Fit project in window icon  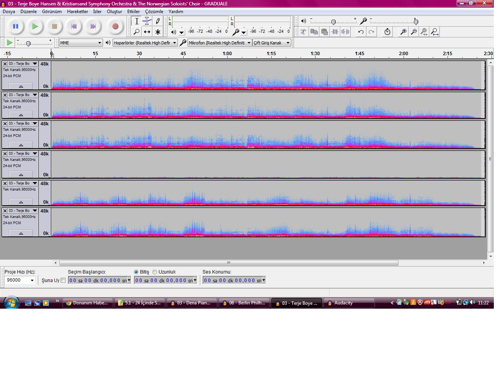(434, 32)
